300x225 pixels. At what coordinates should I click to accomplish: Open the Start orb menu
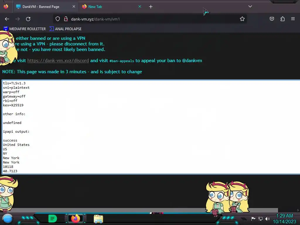[8, 219]
